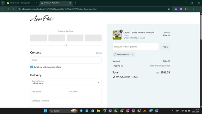
Task: Open a new browser tab
Action: pyautogui.click(x=75, y=3)
